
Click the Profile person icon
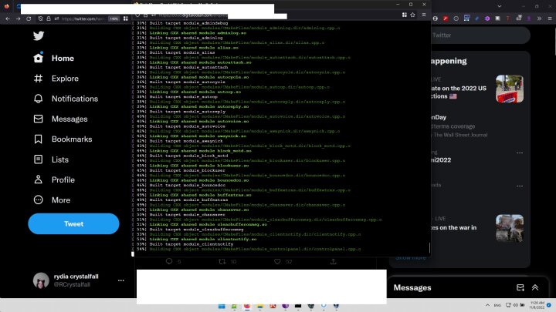coord(39,179)
